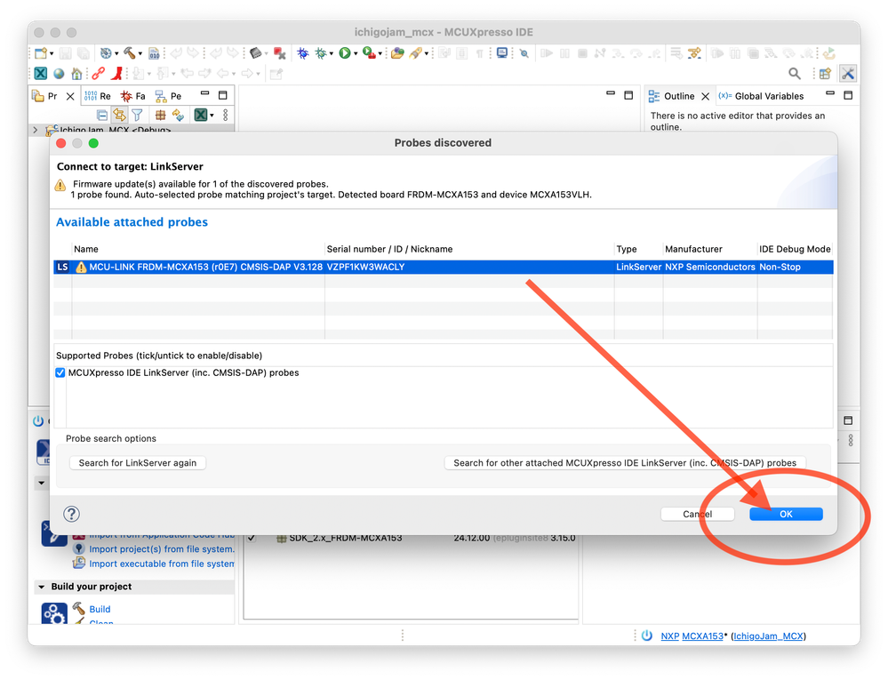Click the Open Perspective icon
The height and width of the screenshot is (680, 888).
(x=825, y=74)
